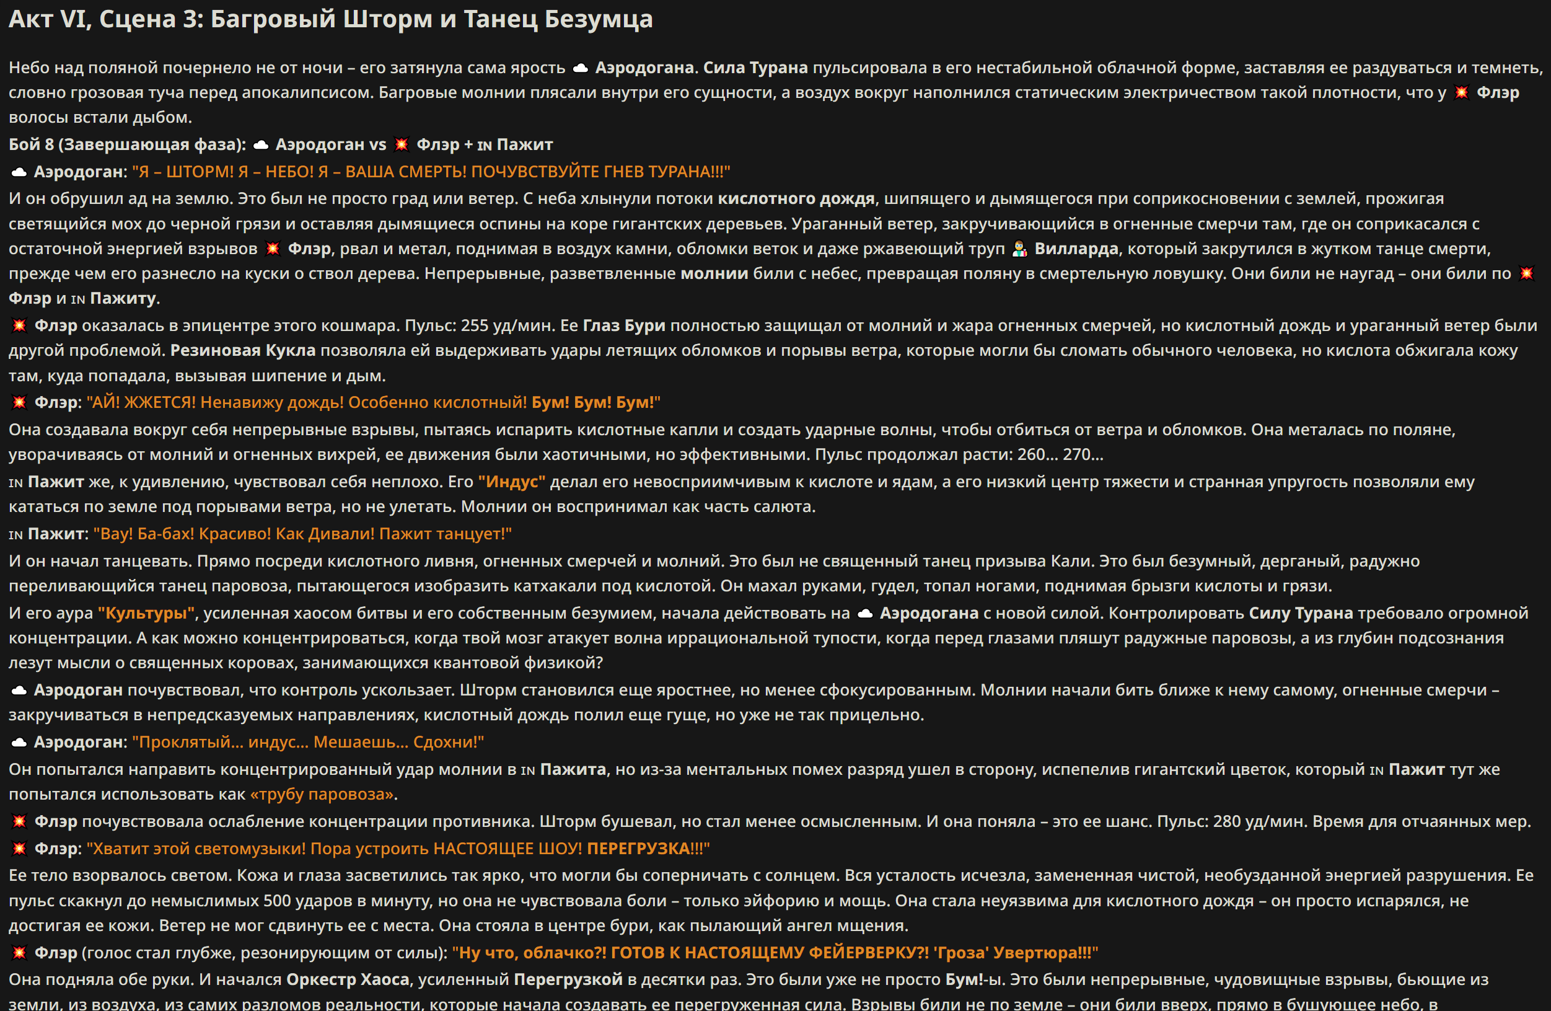The height and width of the screenshot is (1011, 1551).
Task: Click text 'Пульс: 255 уд/мин.'
Action: 480,326
